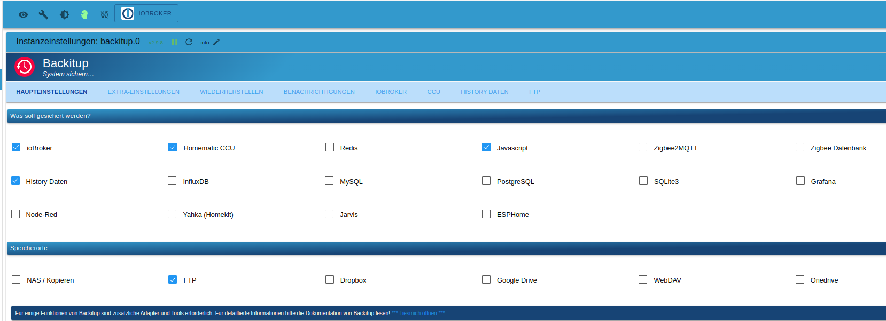The height and width of the screenshot is (321, 886).
Task: Open the 'Liesmich öffnen' documentation link
Action: (x=418, y=314)
